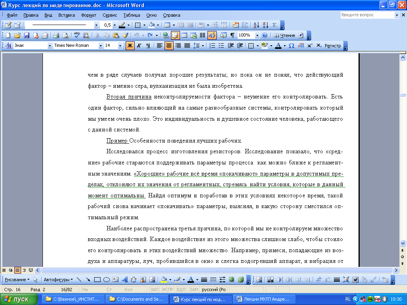Screen dimensions: 407x305
Task: Insert a hyperlink with the globe icon
Action: coord(166,35)
